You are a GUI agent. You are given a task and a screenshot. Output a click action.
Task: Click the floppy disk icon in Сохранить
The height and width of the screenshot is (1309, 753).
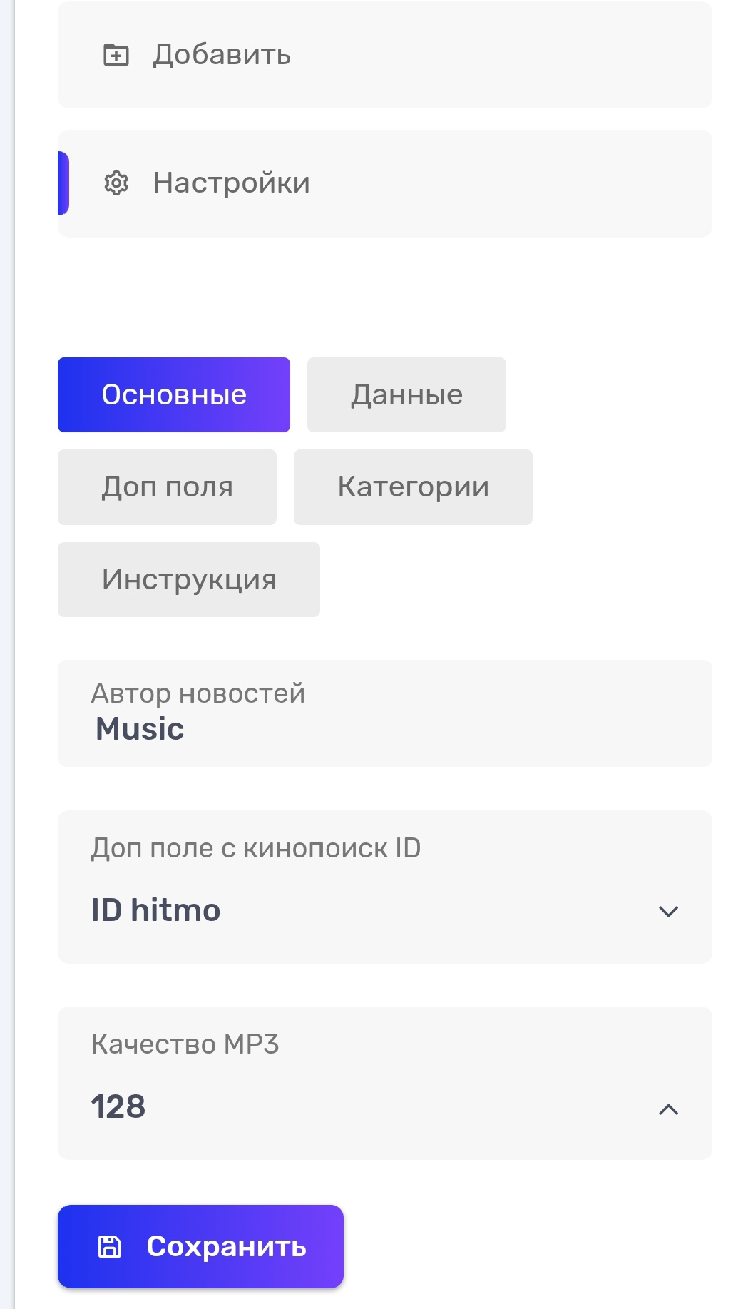click(109, 1246)
